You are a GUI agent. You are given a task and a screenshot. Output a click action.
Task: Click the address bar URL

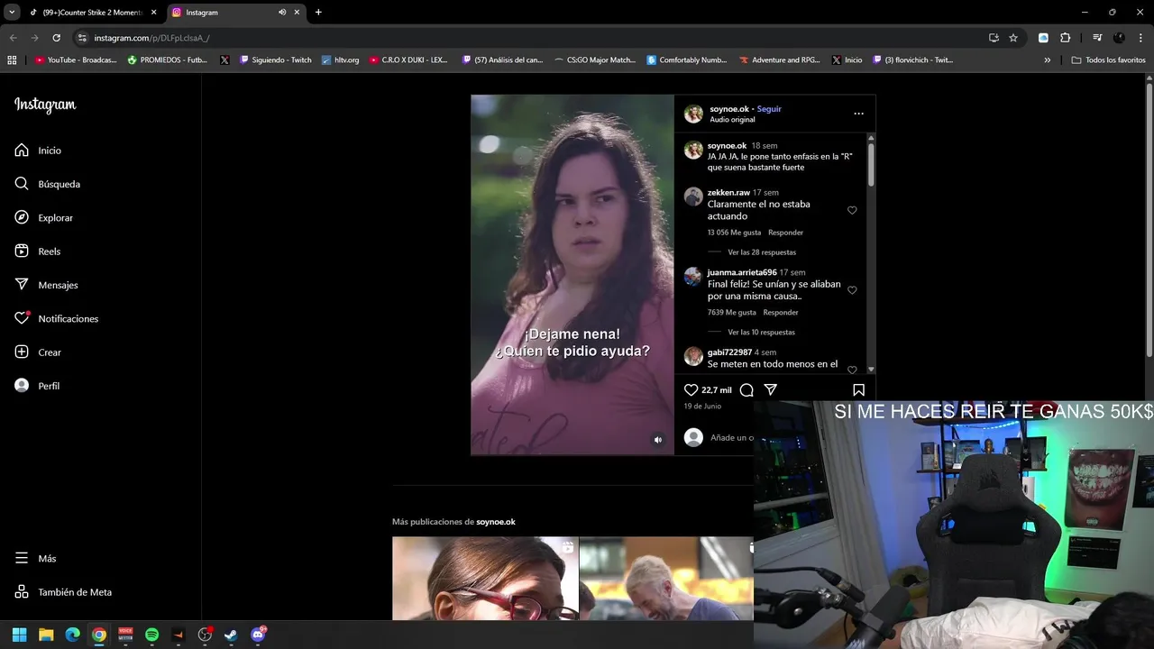(151, 38)
